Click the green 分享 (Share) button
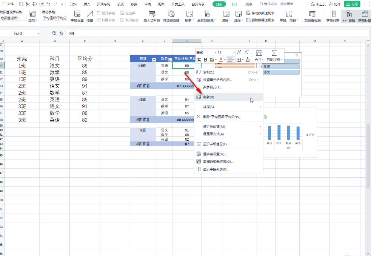The width and height of the screenshot is (371, 256). [x=352, y=4]
